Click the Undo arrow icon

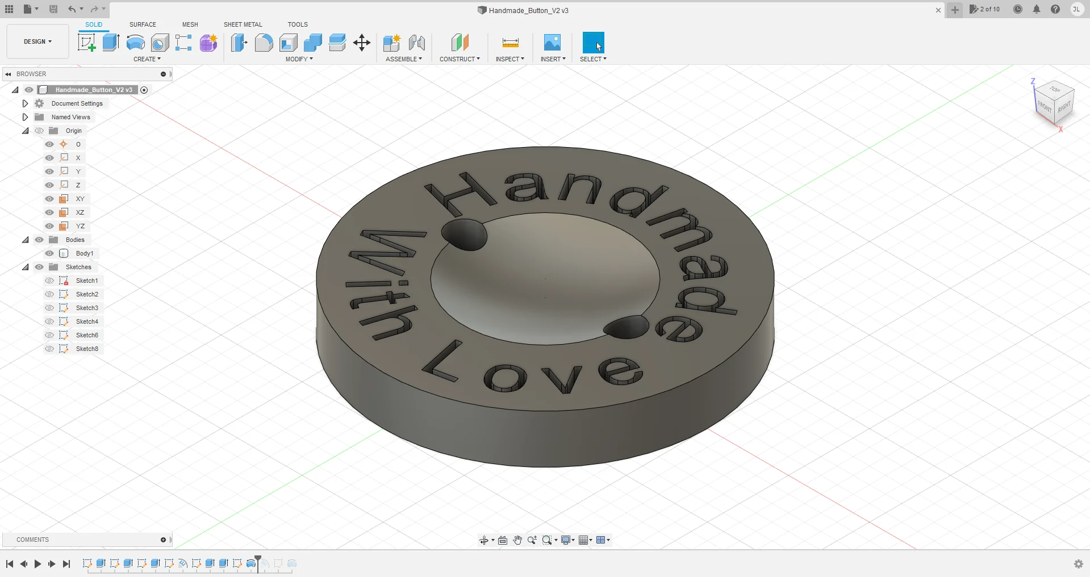[x=72, y=9]
